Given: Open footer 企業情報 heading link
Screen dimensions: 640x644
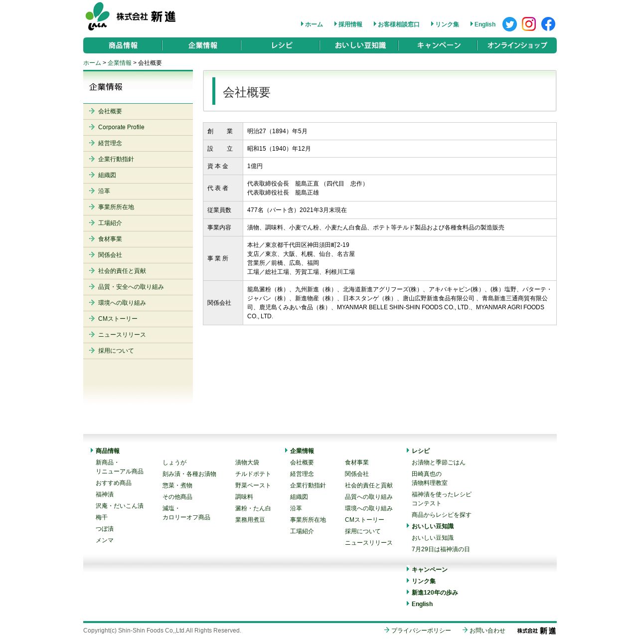Looking at the screenshot, I should [x=302, y=451].
